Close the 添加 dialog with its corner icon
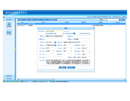 pyautogui.click(x=94, y=28)
